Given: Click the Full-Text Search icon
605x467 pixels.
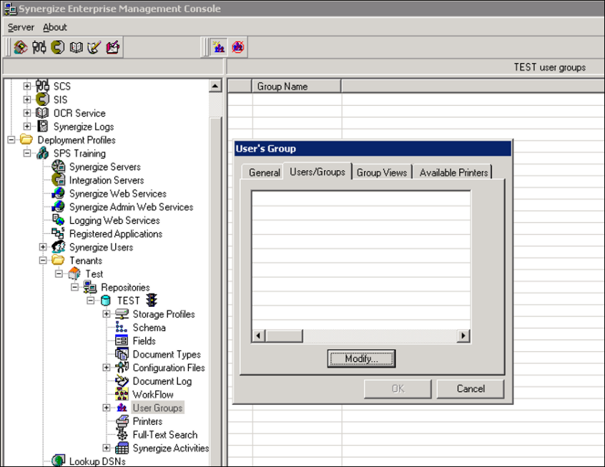Looking at the screenshot, I should 122,435.
